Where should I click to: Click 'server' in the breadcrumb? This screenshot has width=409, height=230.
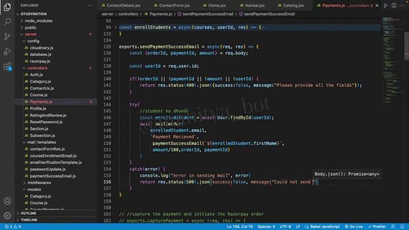tap(107, 14)
